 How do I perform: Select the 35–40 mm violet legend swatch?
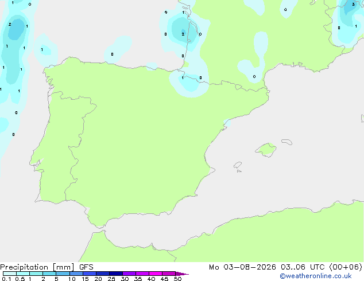[x=142, y=274]
